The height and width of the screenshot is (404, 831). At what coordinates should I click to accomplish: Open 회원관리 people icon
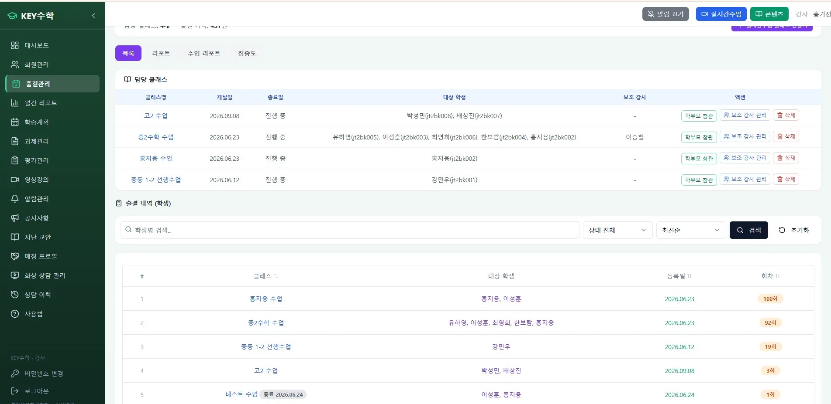tap(15, 65)
